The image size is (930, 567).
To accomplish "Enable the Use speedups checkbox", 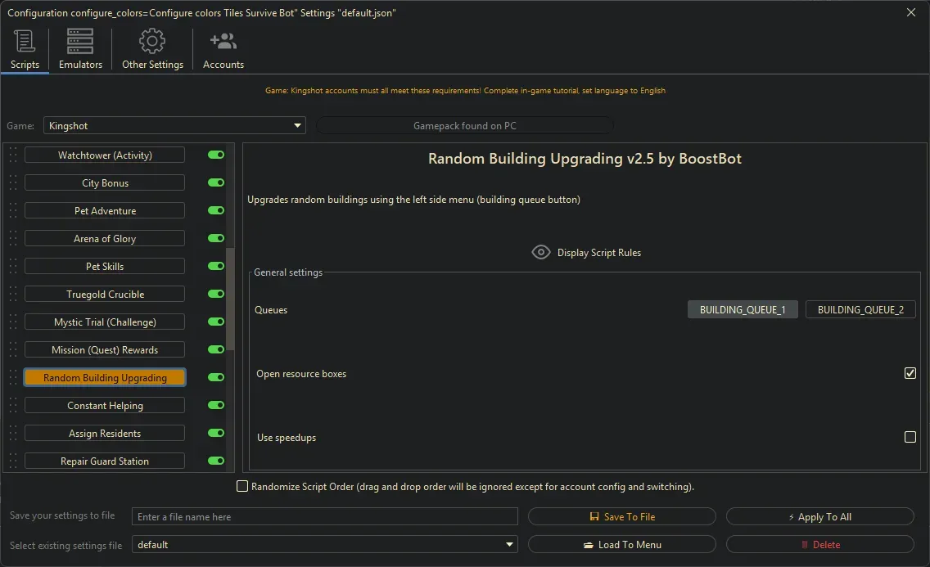I will (x=910, y=438).
